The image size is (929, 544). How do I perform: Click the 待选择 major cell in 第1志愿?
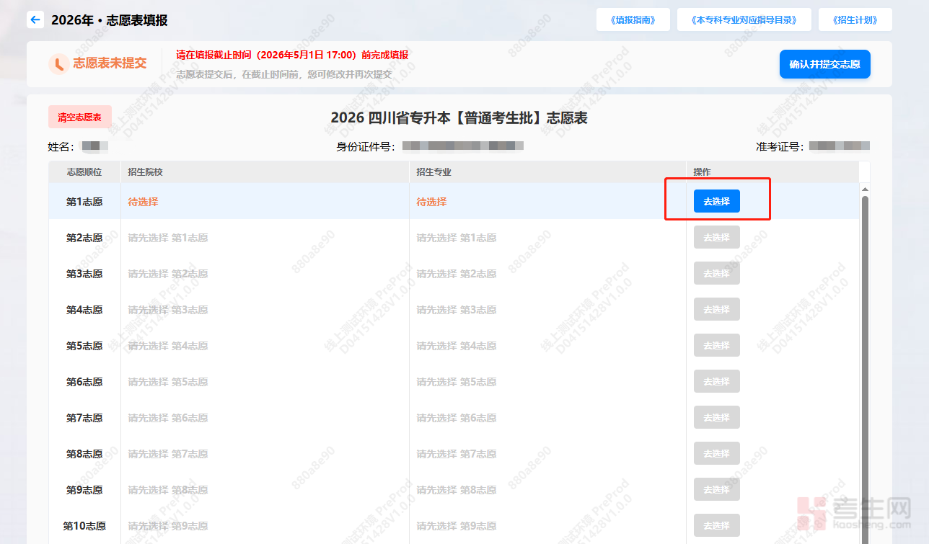431,202
